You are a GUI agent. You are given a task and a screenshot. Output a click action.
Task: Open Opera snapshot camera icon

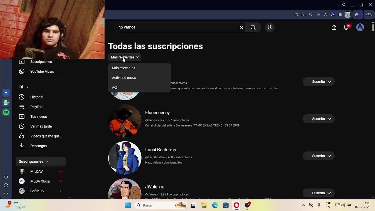point(304,15)
